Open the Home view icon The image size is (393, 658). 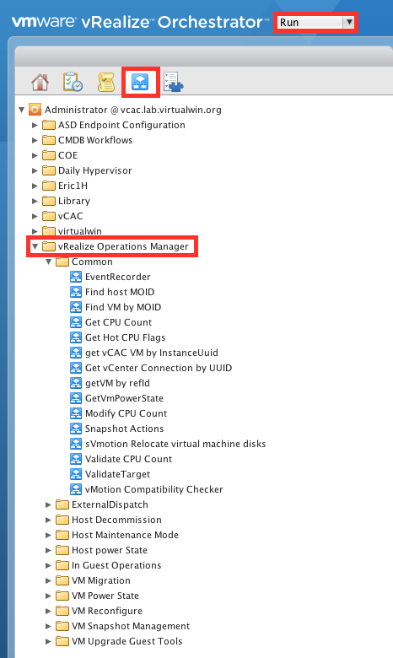coord(40,82)
